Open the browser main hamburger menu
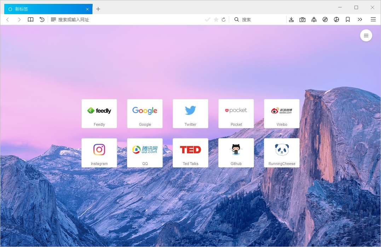The height and width of the screenshot is (247, 381). 373,19
